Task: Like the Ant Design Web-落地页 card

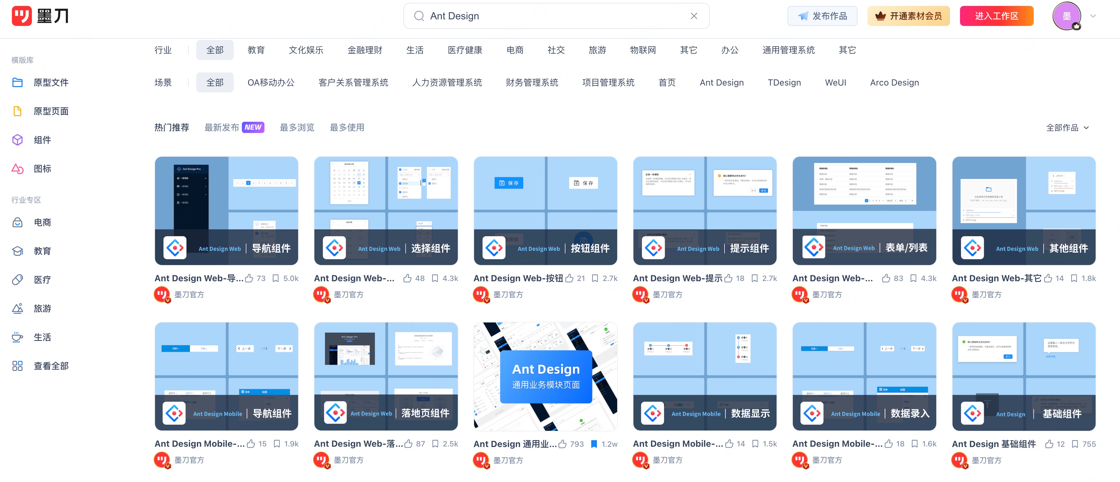Action: pos(408,444)
